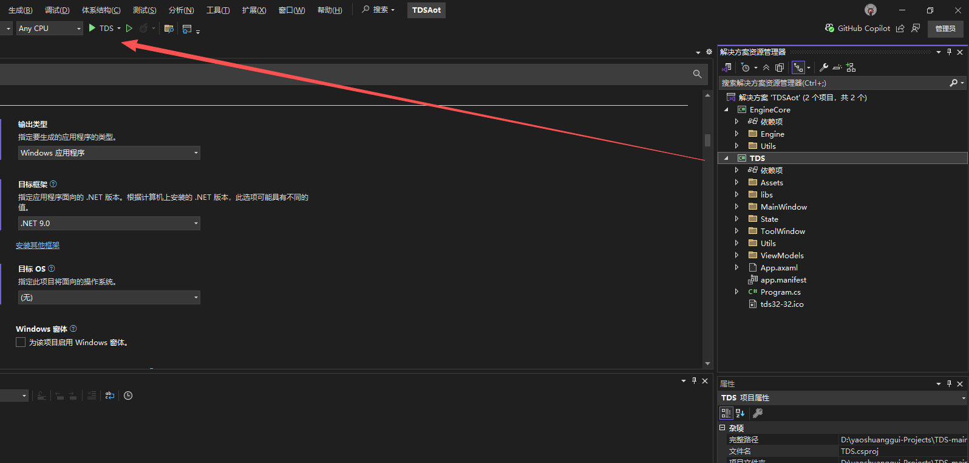Pin the bottom output panel
Screen dimensions: 969x463
pos(694,380)
